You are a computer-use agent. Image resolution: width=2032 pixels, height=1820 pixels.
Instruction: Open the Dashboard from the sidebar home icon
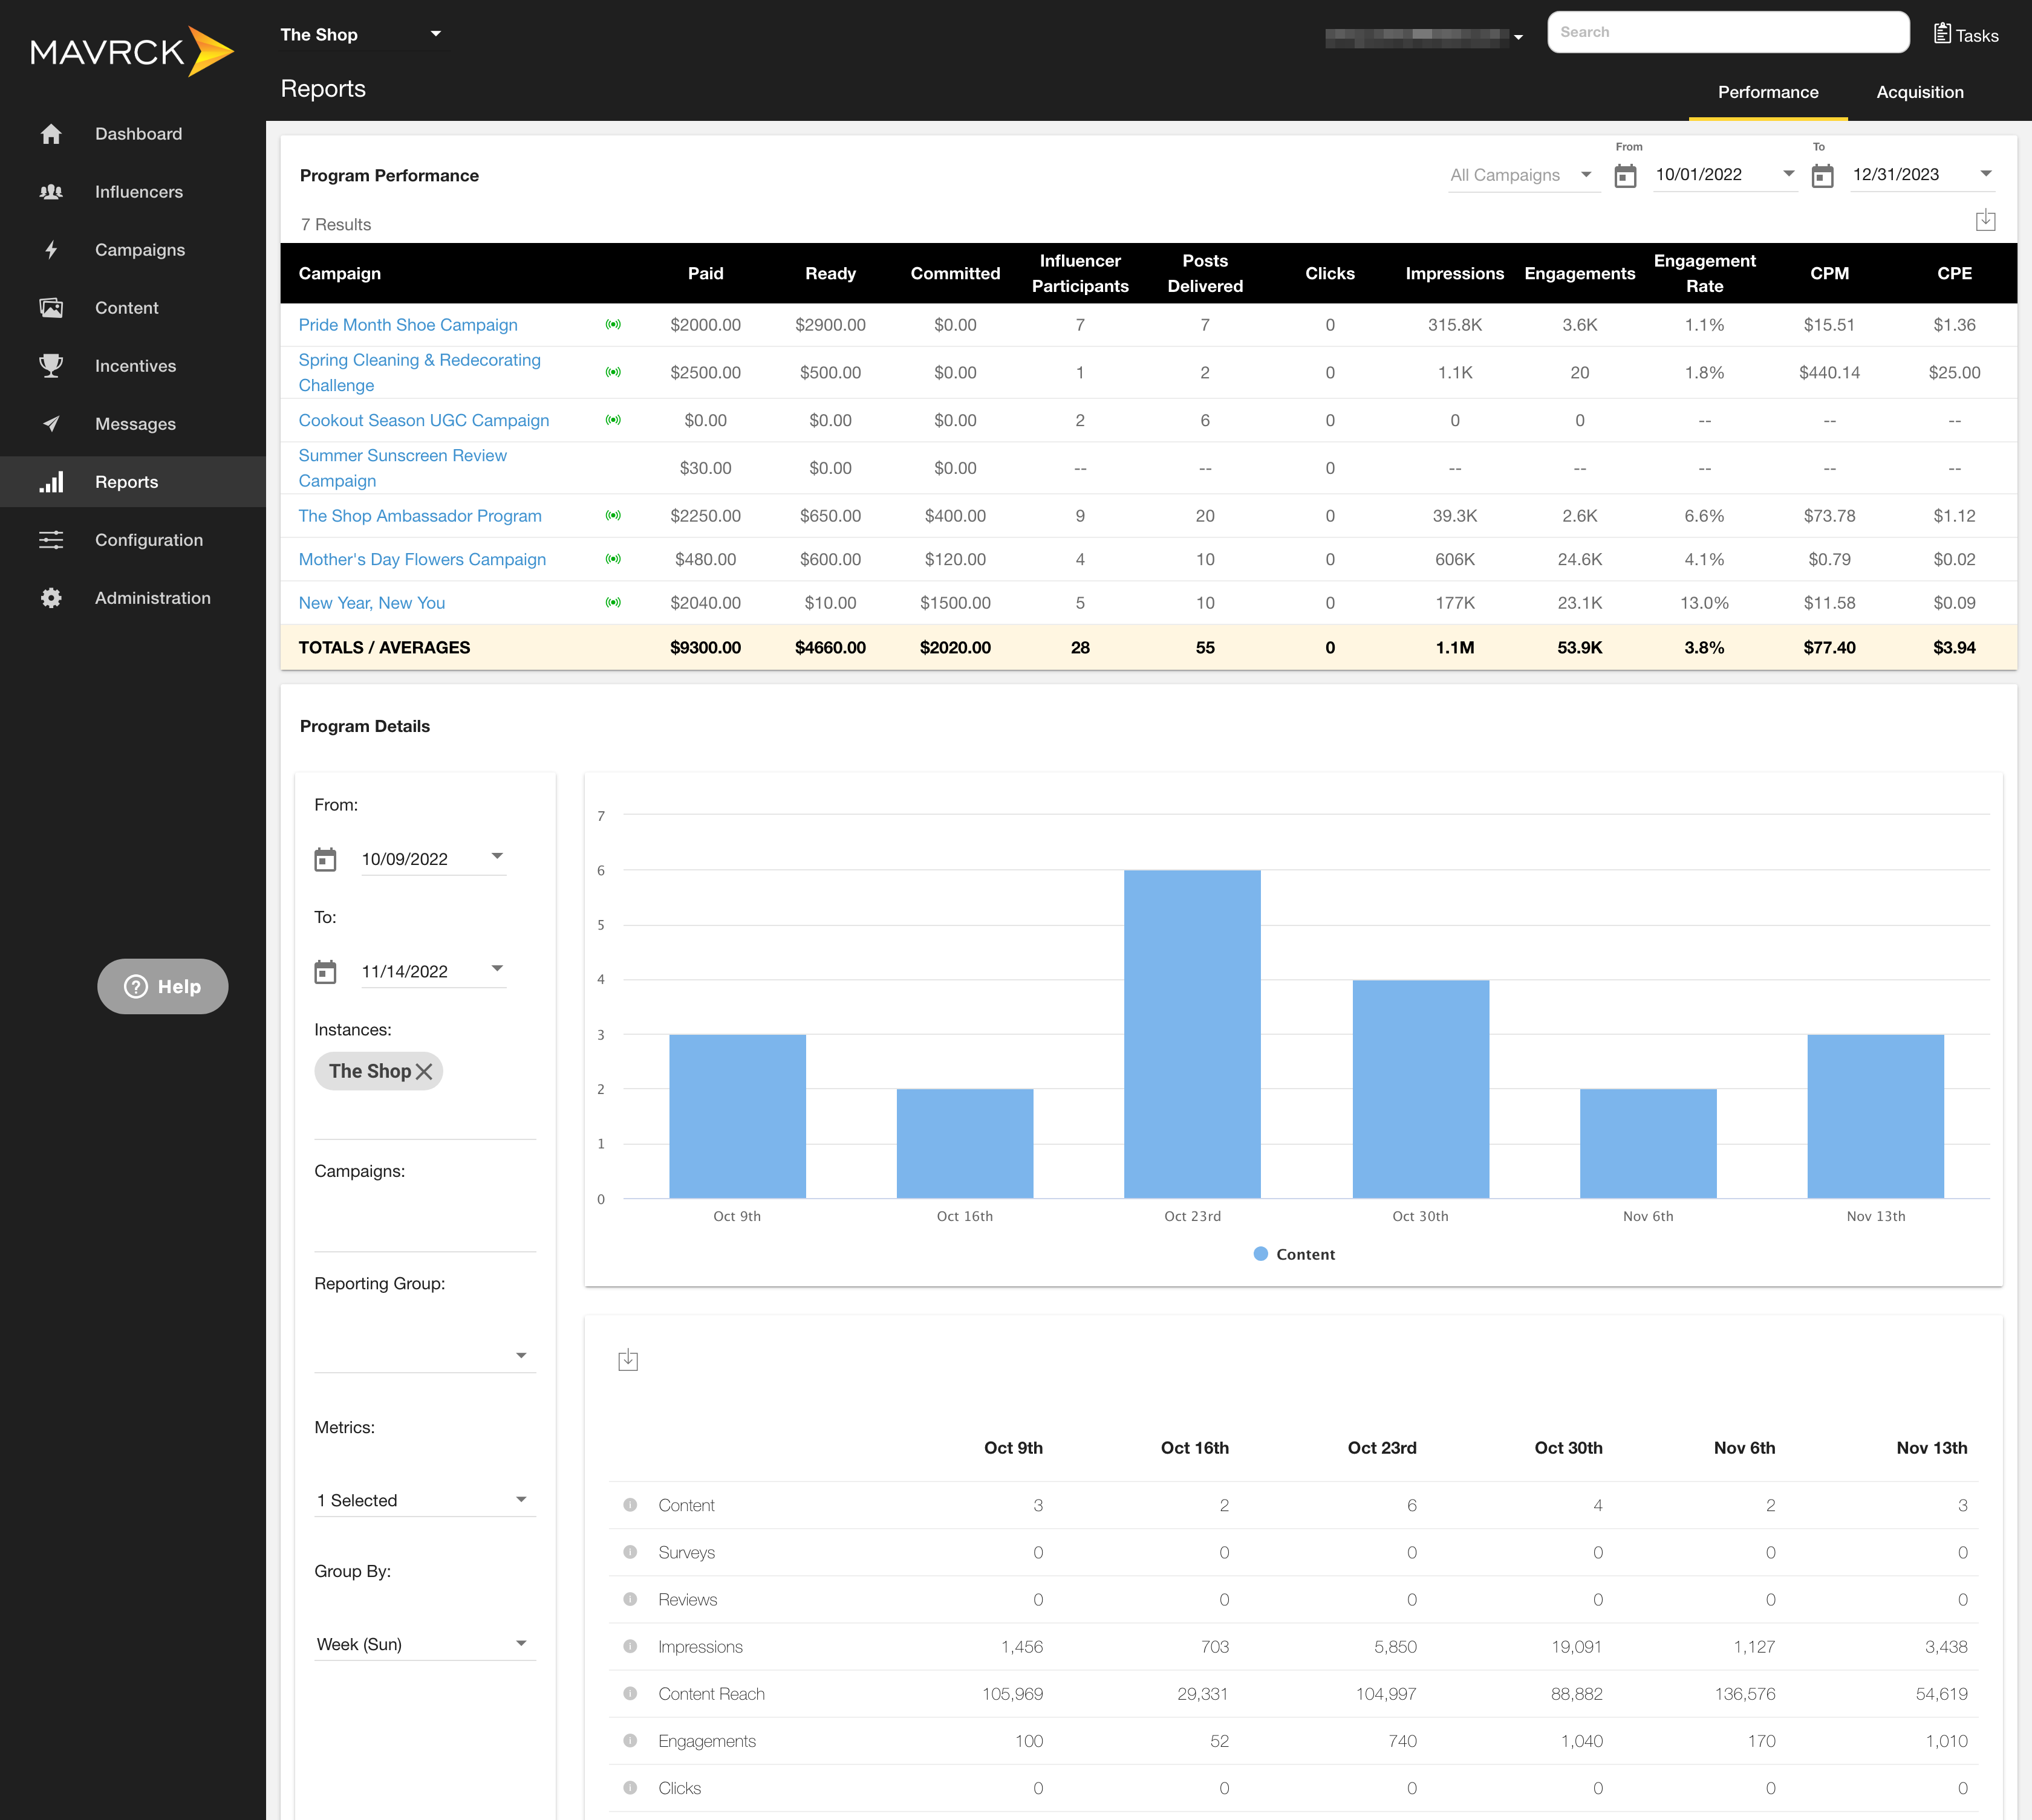pyautogui.click(x=51, y=133)
